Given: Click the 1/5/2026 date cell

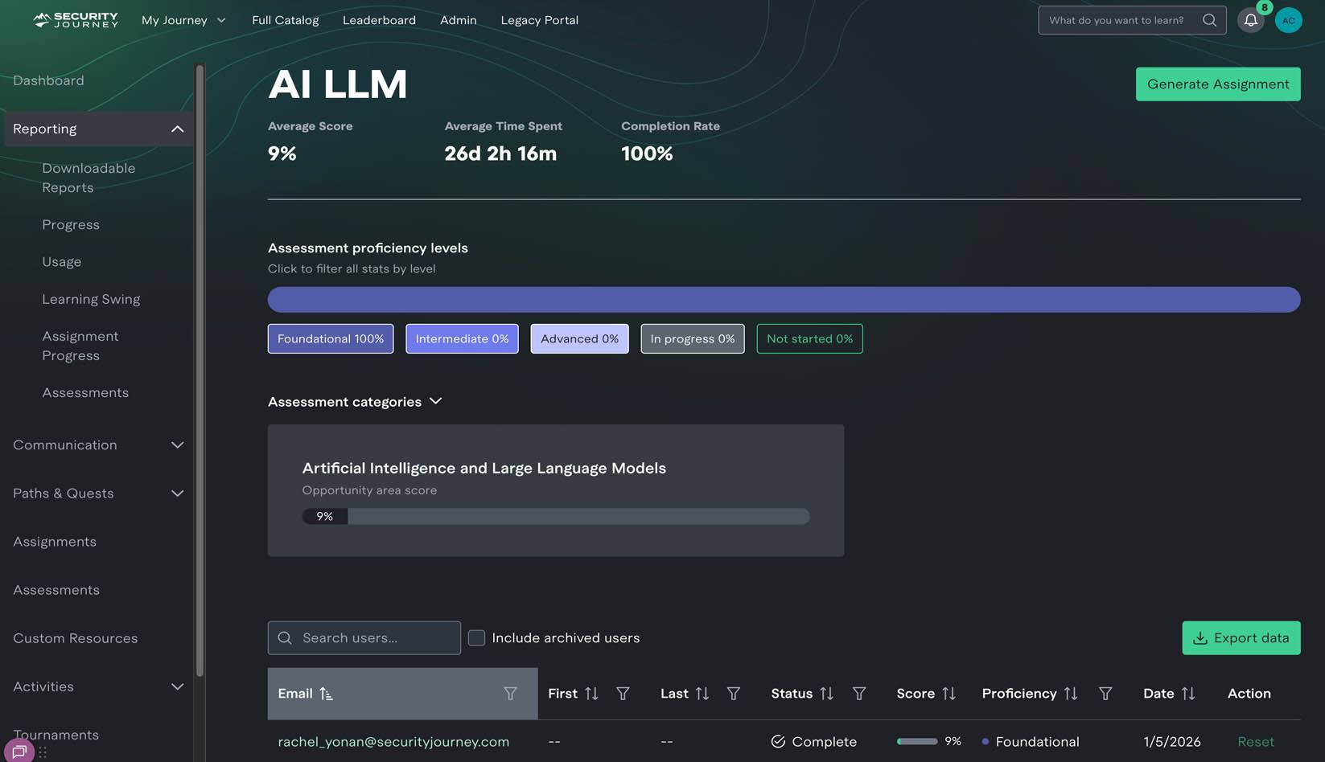Looking at the screenshot, I should click(1172, 742).
